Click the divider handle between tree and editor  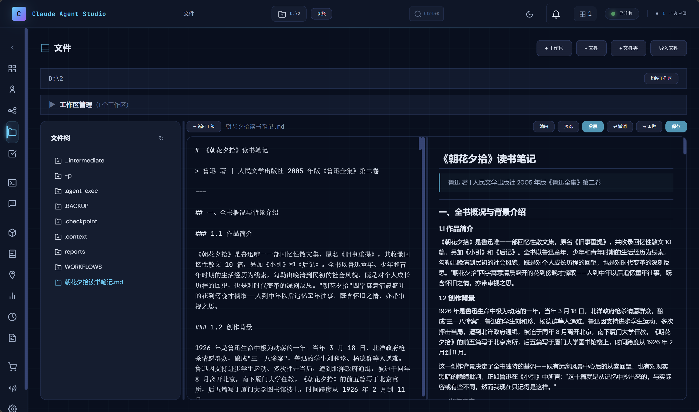[184, 260]
